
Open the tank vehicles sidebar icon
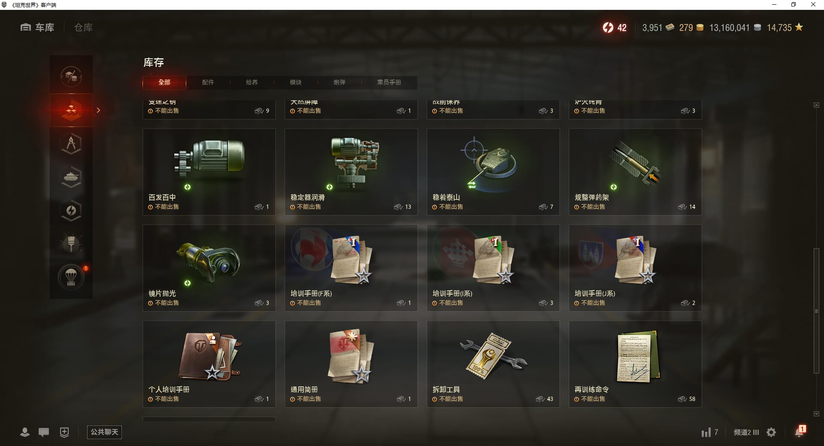(71, 177)
